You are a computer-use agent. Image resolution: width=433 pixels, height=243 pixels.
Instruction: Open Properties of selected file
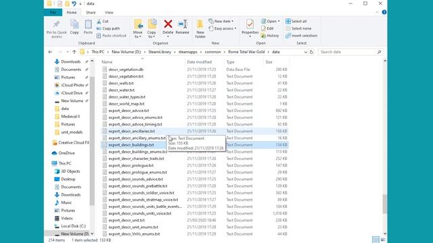(x=250, y=28)
